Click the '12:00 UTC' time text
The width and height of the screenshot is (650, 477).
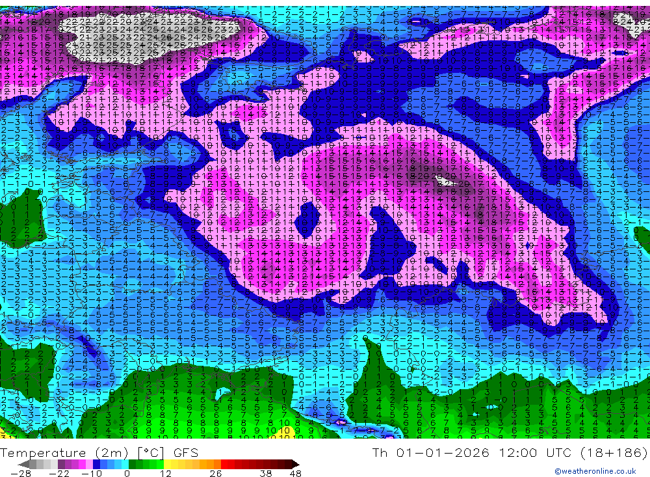(535, 452)
